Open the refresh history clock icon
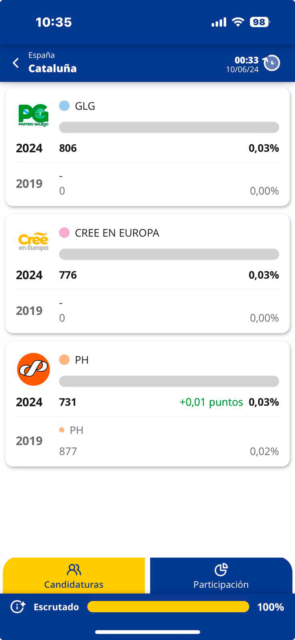 point(272,63)
